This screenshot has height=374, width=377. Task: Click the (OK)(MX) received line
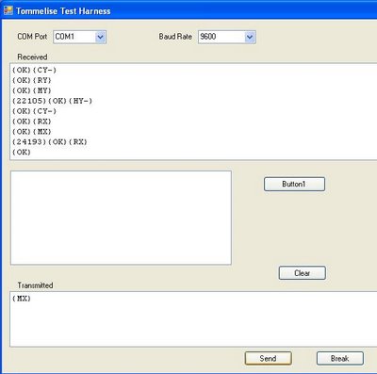pos(32,132)
